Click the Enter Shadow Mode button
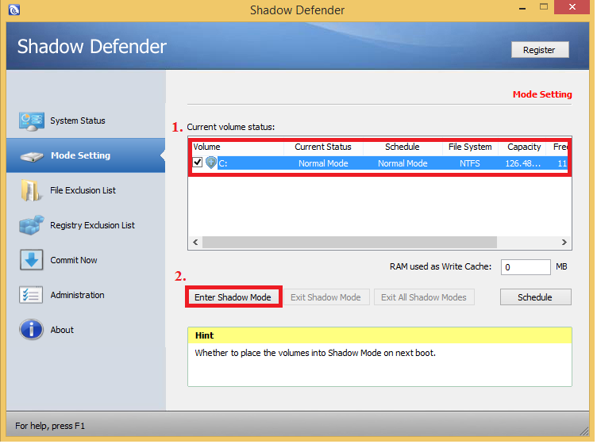This screenshot has height=444, width=597. click(233, 297)
